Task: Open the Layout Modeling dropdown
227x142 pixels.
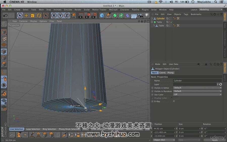Action: pos(211,10)
